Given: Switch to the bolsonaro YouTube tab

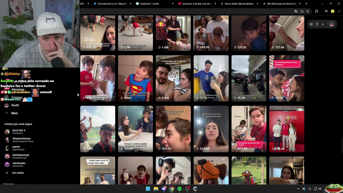Looking at the screenshot, I should click(197, 4).
